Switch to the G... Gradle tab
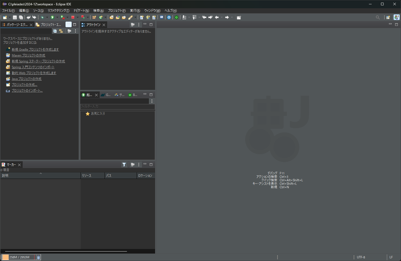Image resolution: width=401 pixels, height=261 pixels. click(x=106, y=95)
